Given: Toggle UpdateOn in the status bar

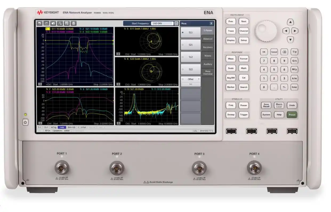Looking at the screenshot, I should tap(57, 131).
